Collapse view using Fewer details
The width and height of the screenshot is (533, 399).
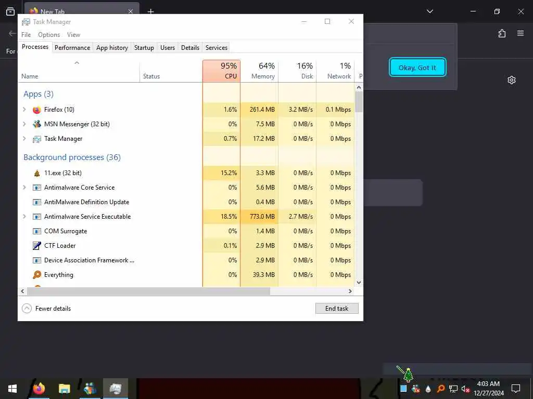[46, 309]
